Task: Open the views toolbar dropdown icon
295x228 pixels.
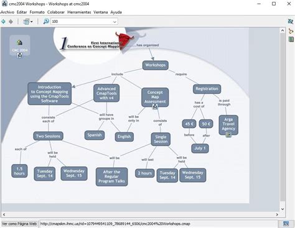Action: pos(28,21)
